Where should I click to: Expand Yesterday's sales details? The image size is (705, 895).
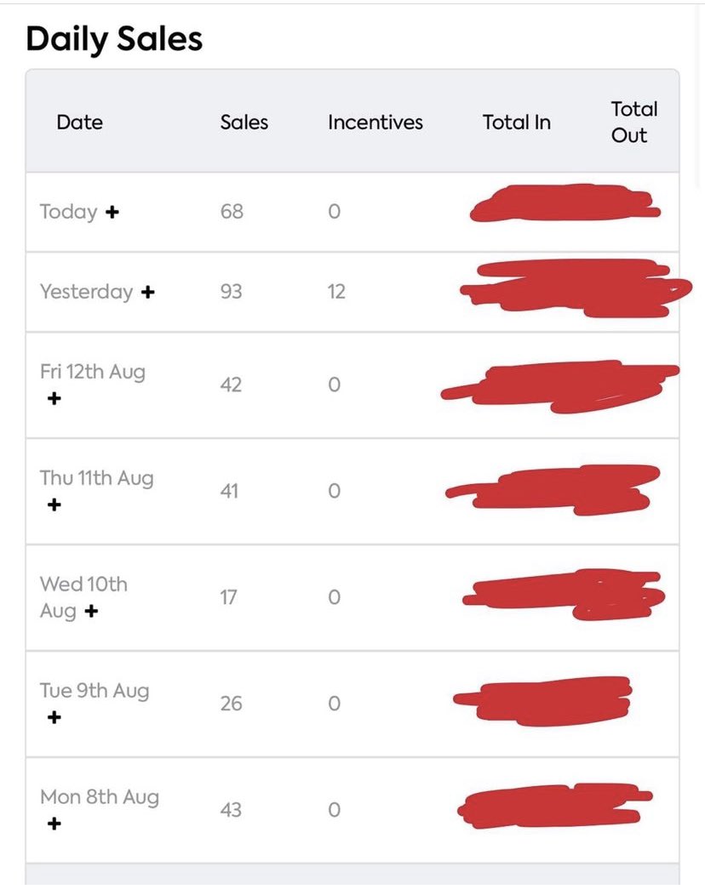(x=147, y=292)
